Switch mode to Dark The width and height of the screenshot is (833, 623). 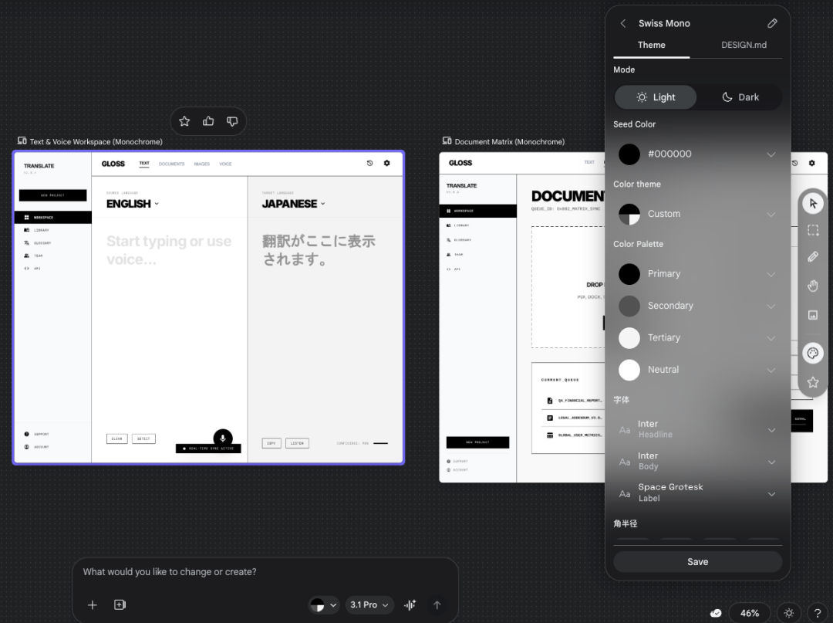tap(740, 97)
